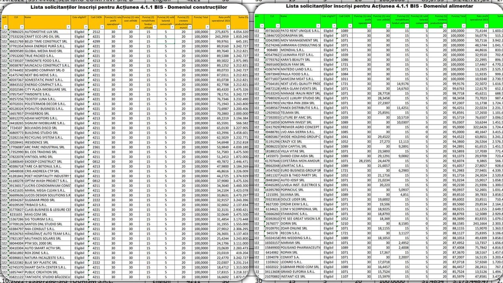Select the cell 'PUBLIC CREATION SRL'
This screenshot has height=283, width=503.
click(48, 272)
